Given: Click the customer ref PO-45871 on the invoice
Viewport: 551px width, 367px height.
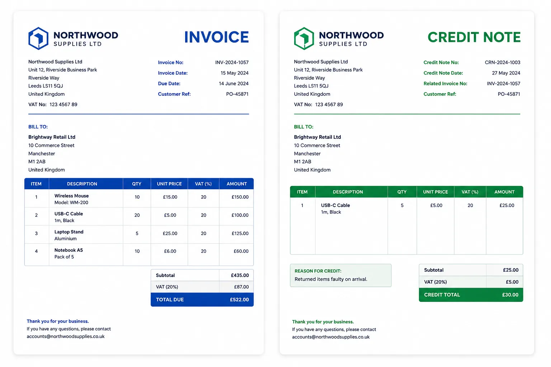Looking at the screenshot, I should (237, 94).
